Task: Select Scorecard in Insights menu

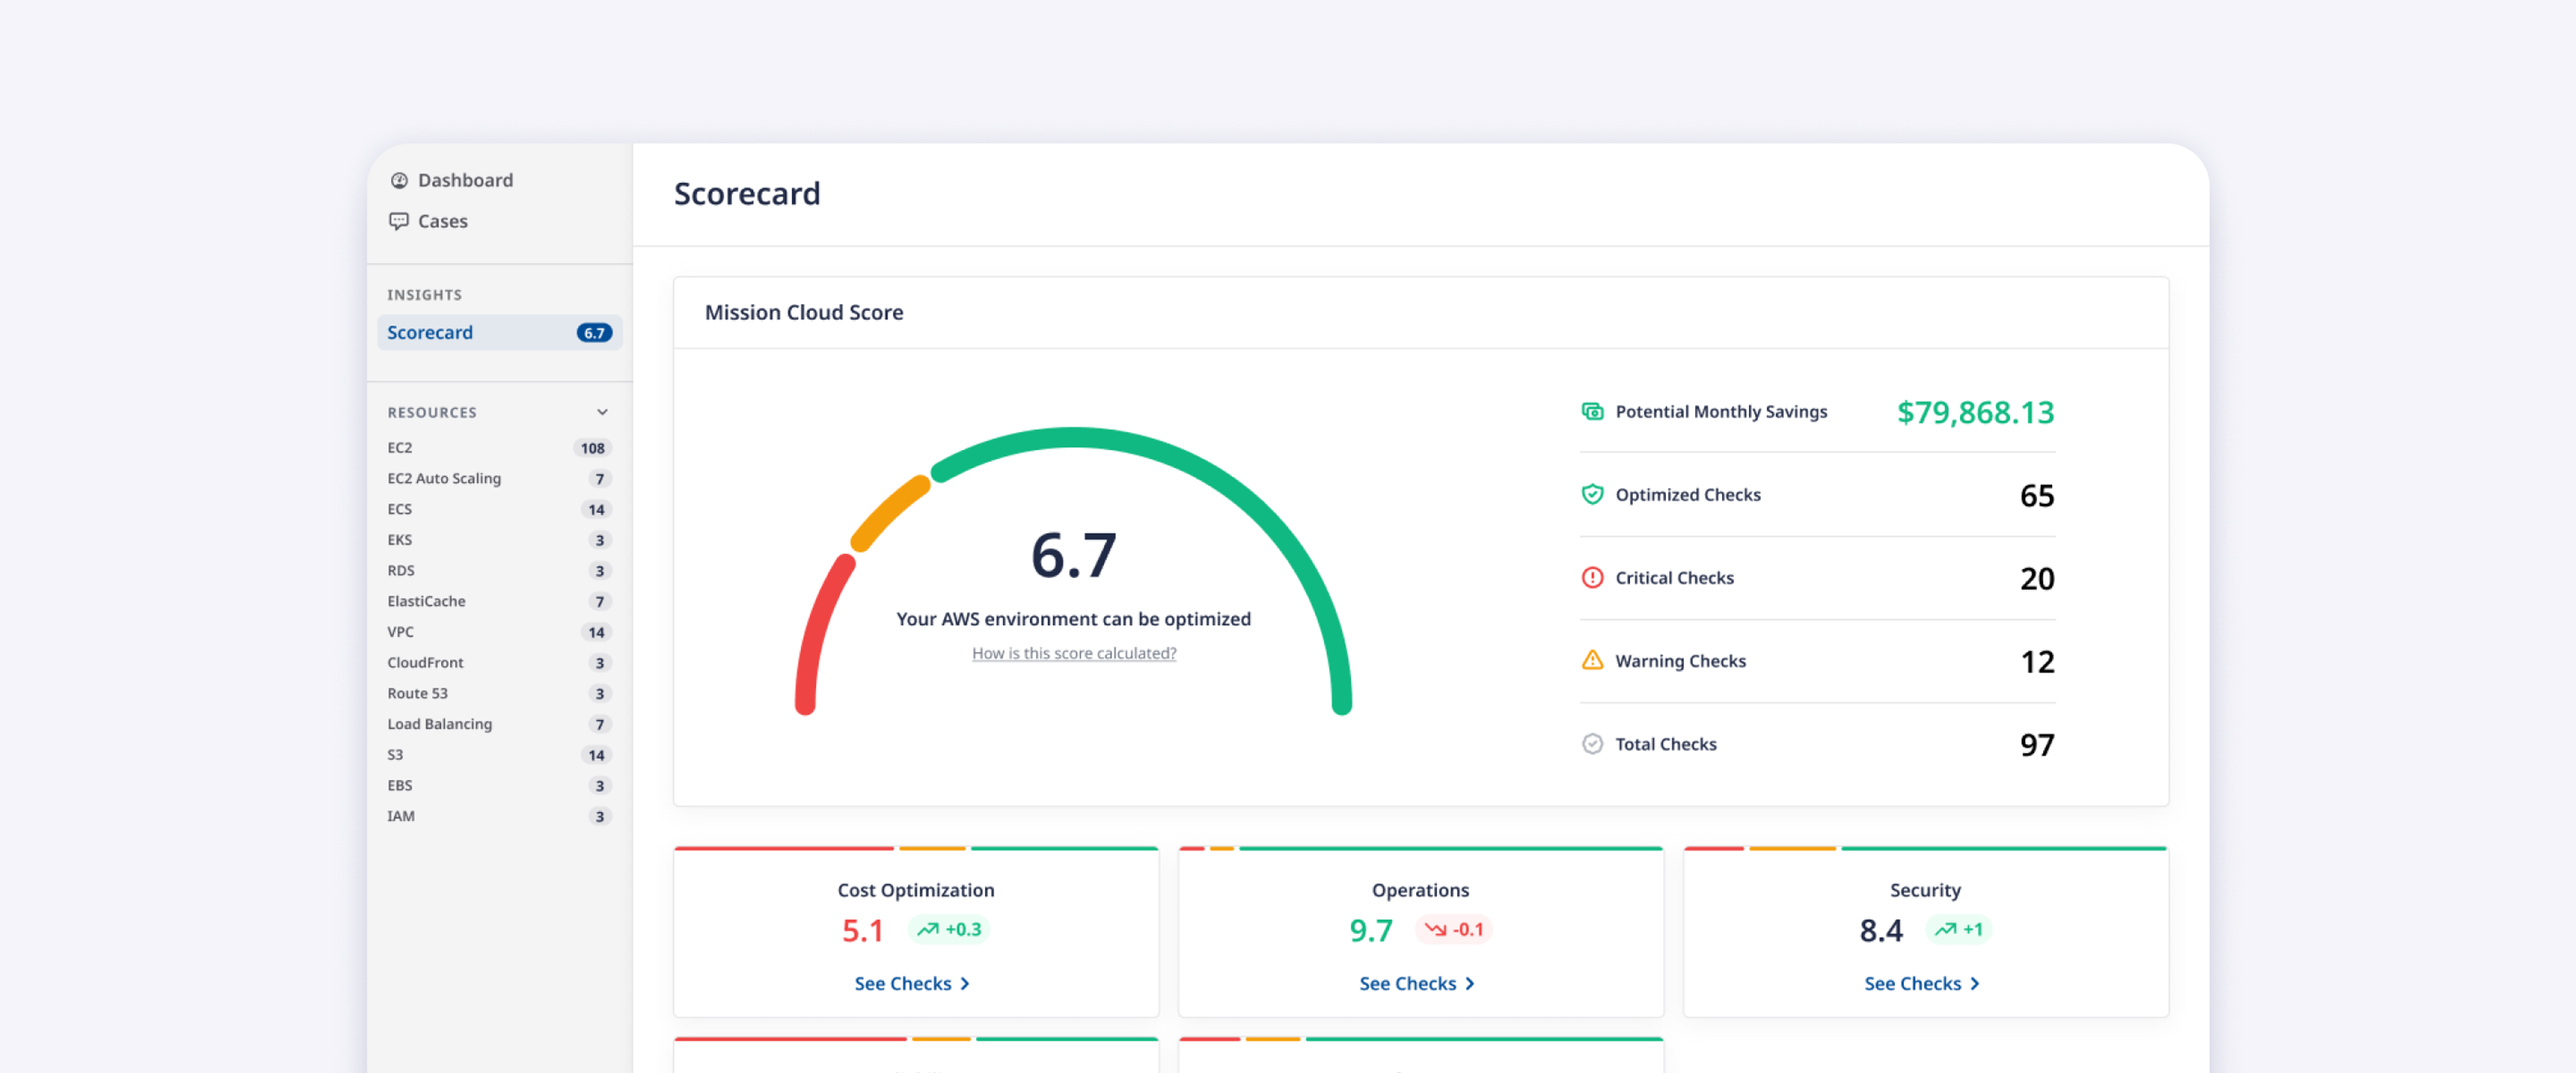Action: click(430, 332)
